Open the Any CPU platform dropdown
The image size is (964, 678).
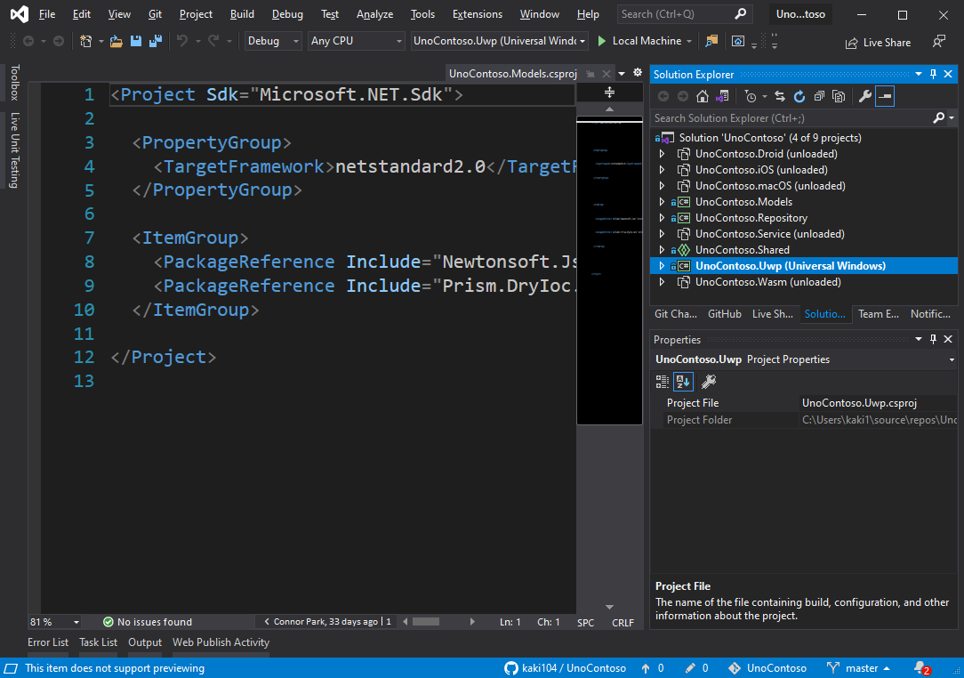click(357, 41)
